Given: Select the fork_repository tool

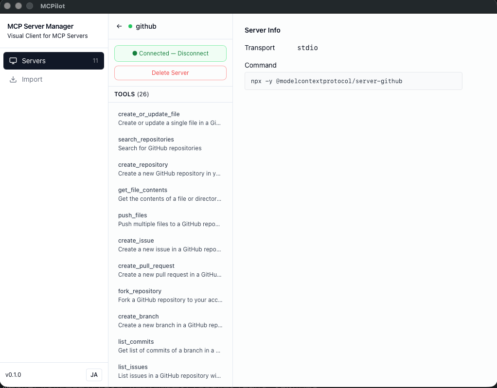Looking at the screenshot, I should (x=170, y=296).
